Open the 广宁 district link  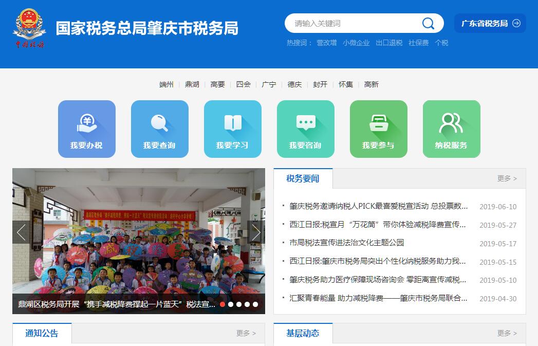click(269, 84)
